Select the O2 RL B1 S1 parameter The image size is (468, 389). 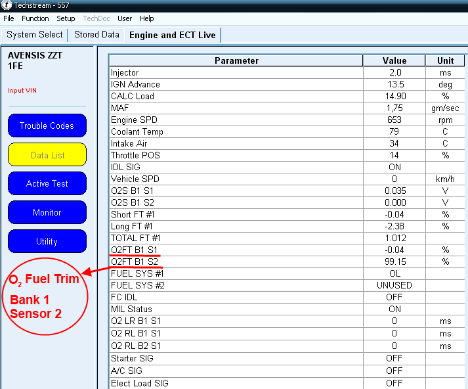[287, 333]
